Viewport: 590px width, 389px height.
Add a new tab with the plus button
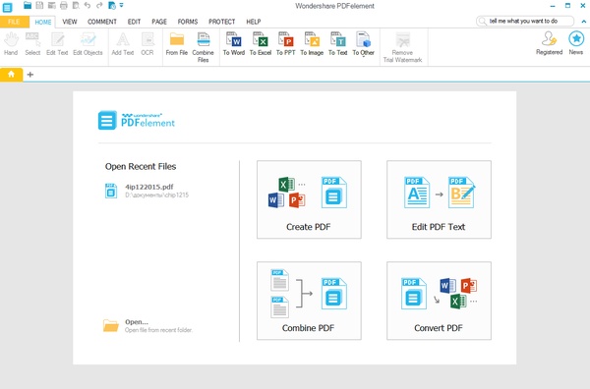(30, 75)
